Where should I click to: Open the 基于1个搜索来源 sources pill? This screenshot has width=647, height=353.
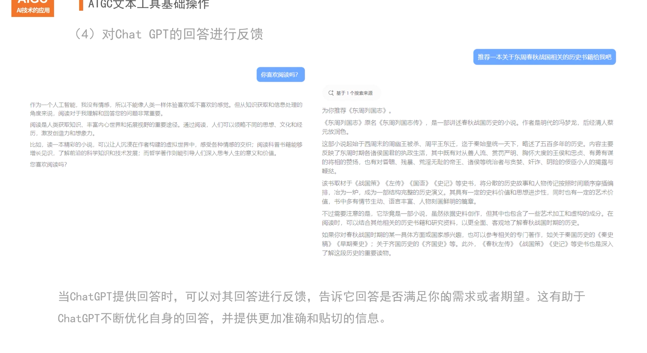351,93
